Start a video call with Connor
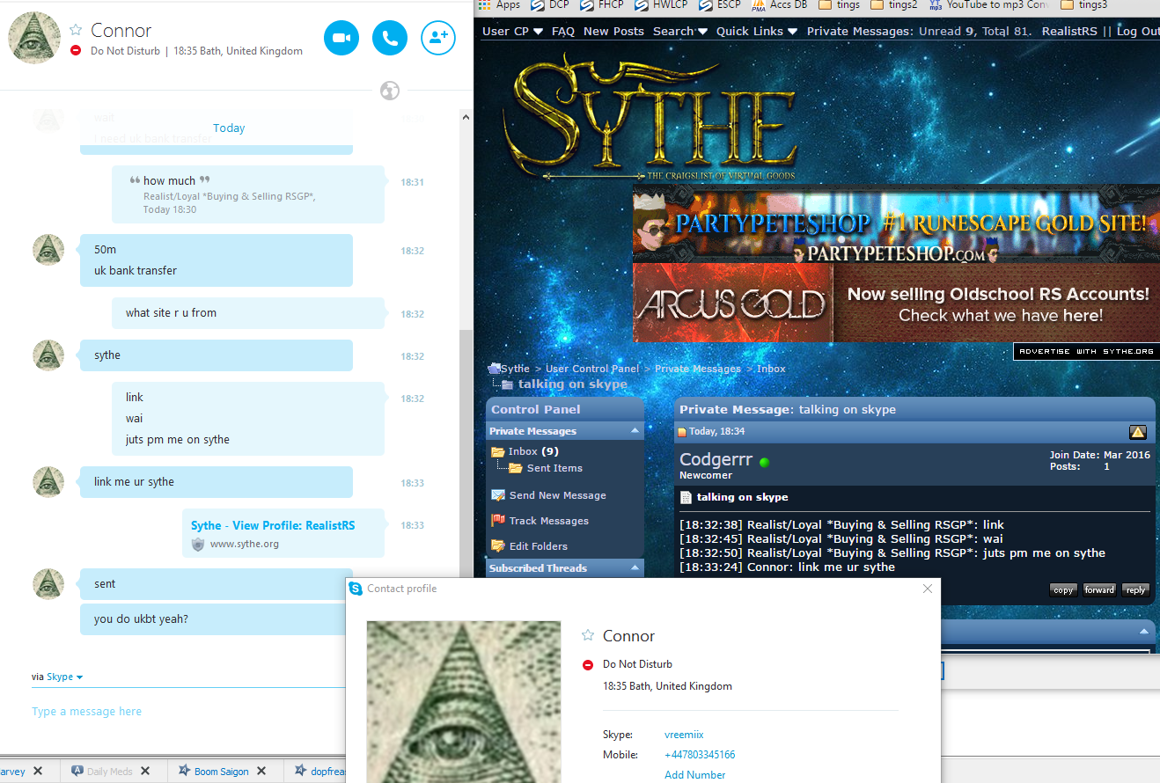The width and height of the screenshot is (1160, 783). (x=341, y=38)
